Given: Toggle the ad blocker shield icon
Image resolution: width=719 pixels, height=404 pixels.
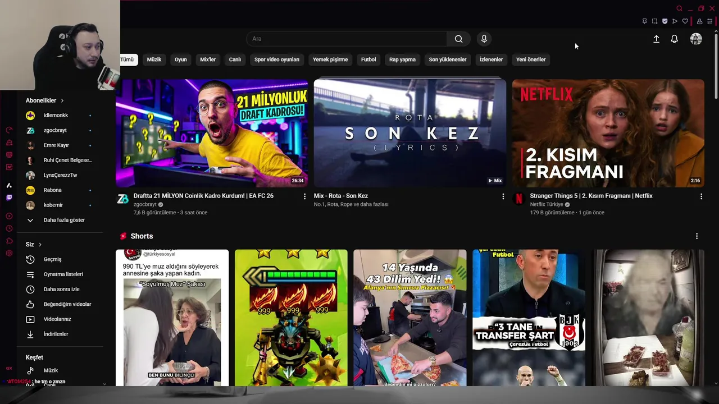Looking at the screenshot, I should coord(665,21).
